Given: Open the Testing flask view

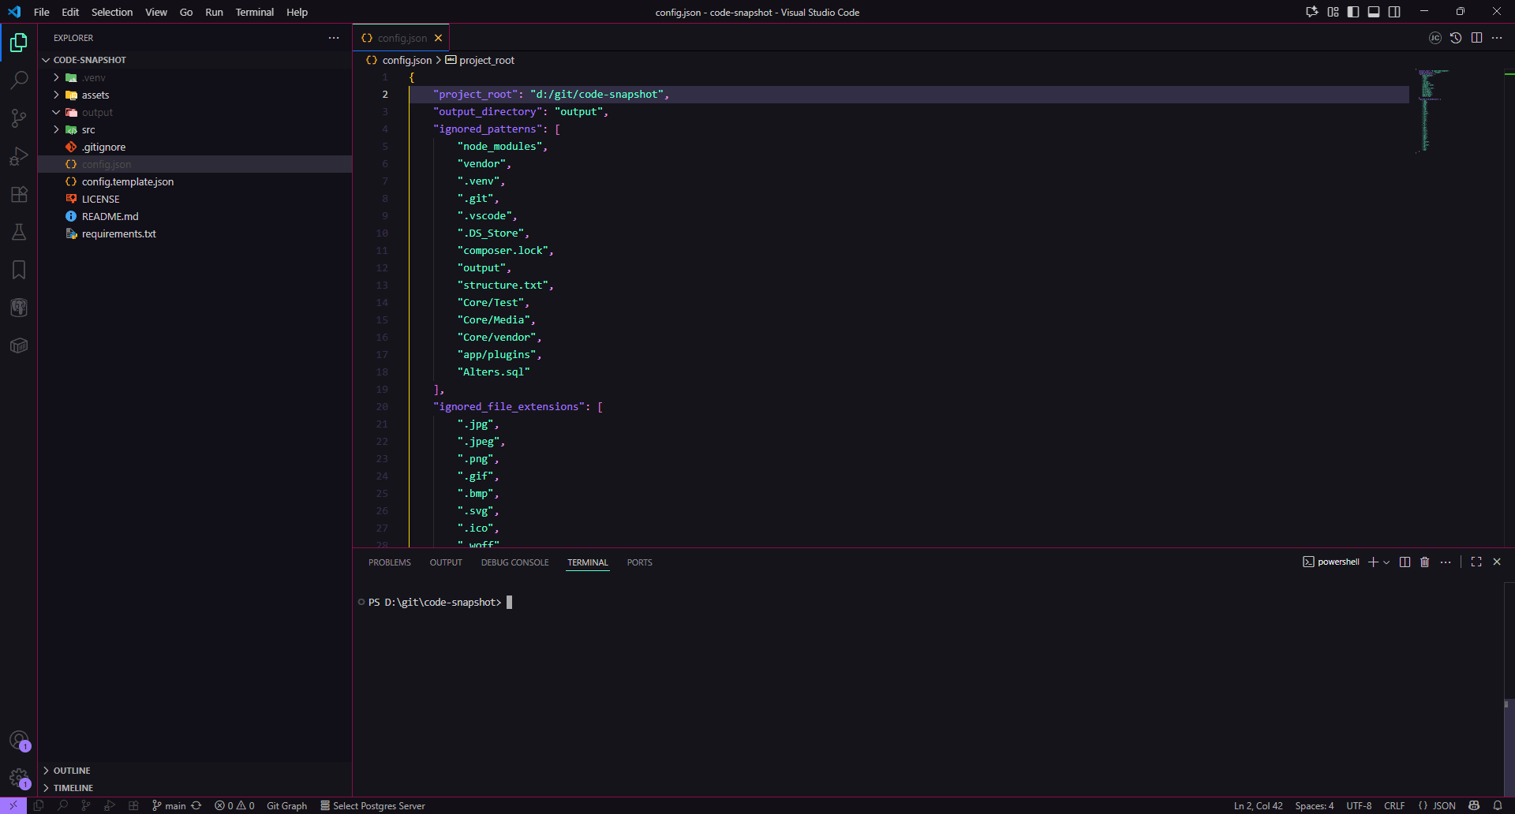Looking at the screenshot, I should point(19,232).
